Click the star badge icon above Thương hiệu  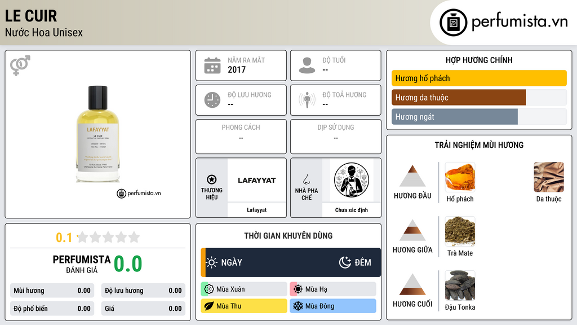point(212,179)
